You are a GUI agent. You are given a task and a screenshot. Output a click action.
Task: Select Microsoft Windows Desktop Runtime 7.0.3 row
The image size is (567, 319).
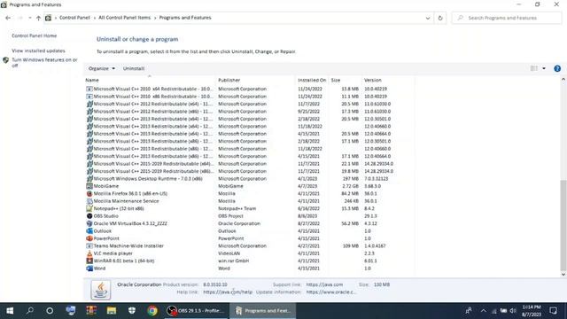coord(250,179)
